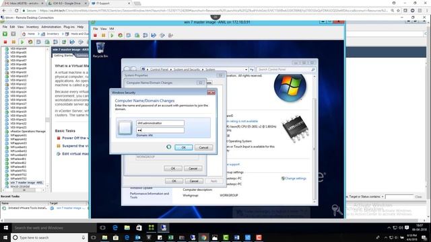
Task: Click OK in Computer Name/Domain Changes dialog
Action: 173,169
